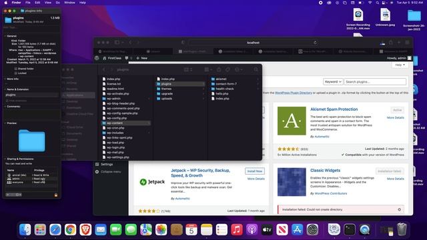
Task: Follow the WordPress Plugin Directory link
Action: point(294,93)
